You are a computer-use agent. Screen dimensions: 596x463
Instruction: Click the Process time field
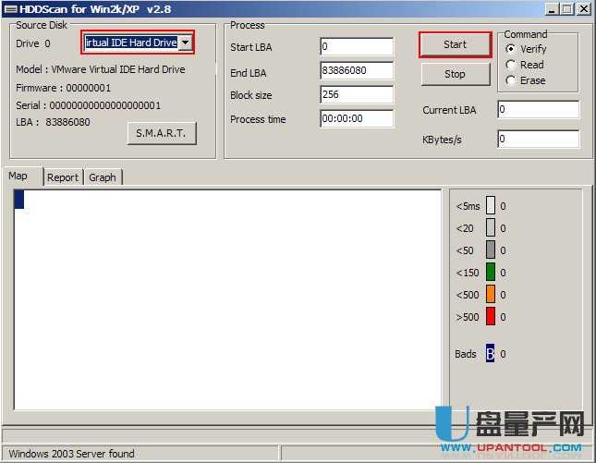point(356,118)
